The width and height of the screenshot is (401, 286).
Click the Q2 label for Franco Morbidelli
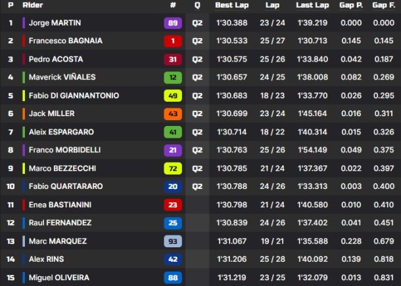coord(197,150)
